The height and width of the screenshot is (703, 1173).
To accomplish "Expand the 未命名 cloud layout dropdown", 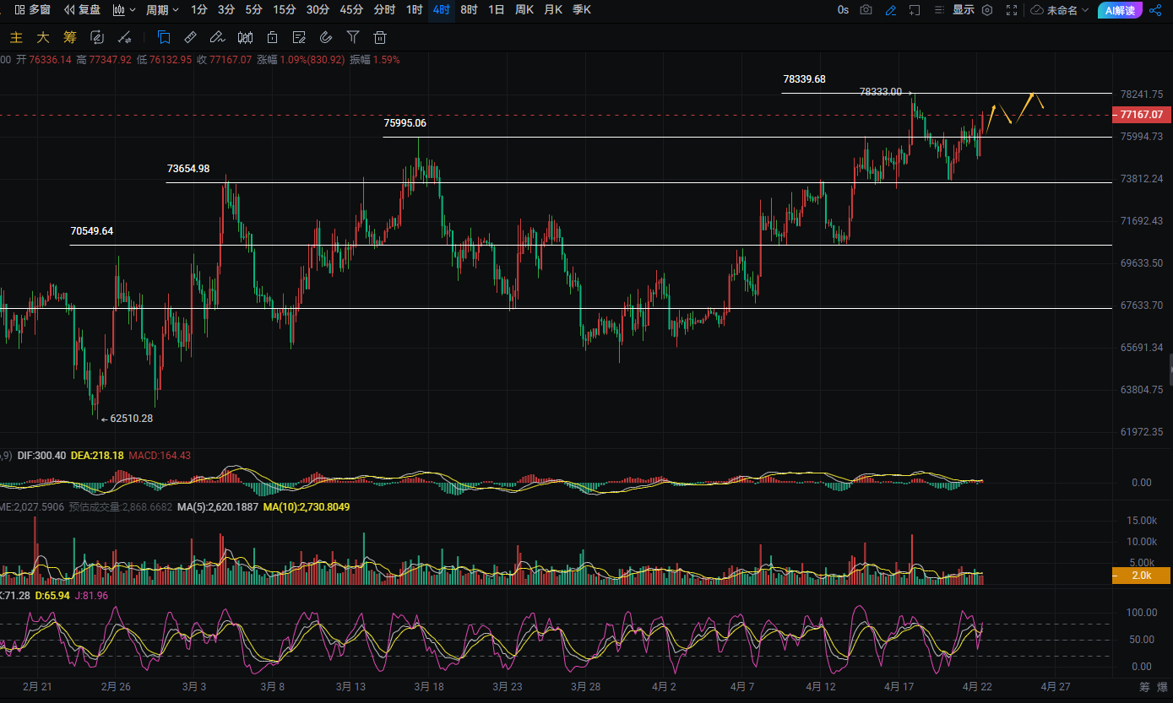I will [x=1061, y=10].
